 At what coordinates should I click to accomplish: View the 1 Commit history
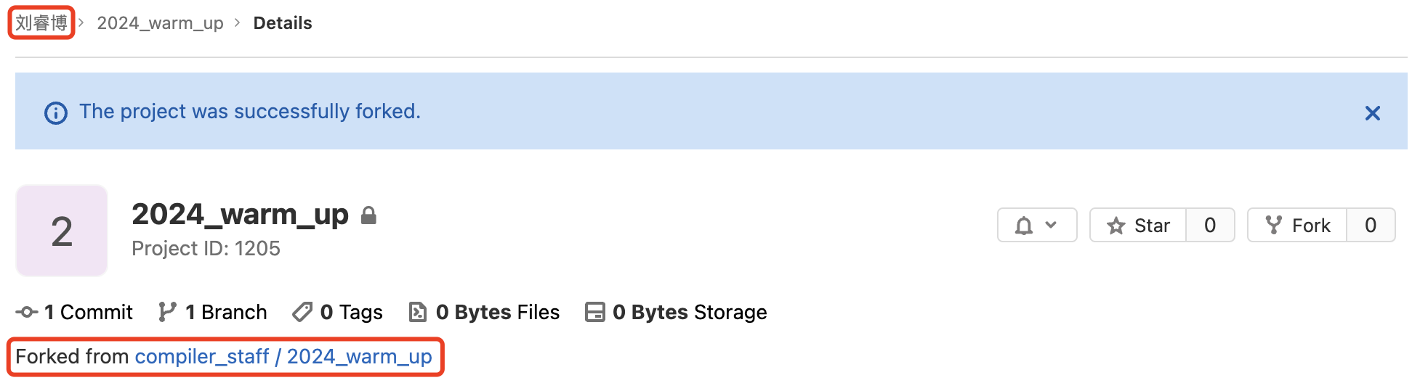[74, 312]
